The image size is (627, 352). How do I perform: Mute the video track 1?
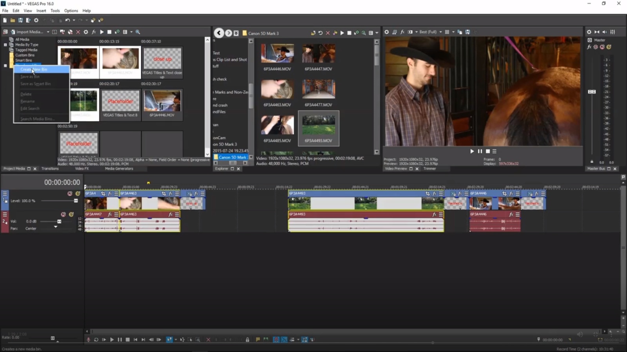[x=70, y=194]
